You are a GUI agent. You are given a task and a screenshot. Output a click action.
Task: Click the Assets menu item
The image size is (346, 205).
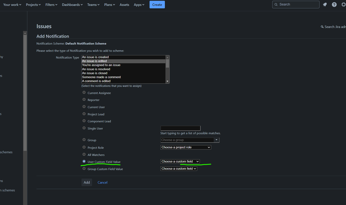click(x=124, y=4)
